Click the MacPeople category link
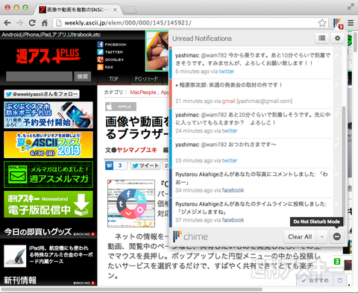Viewport: 358px width, 293px height. 143,92
